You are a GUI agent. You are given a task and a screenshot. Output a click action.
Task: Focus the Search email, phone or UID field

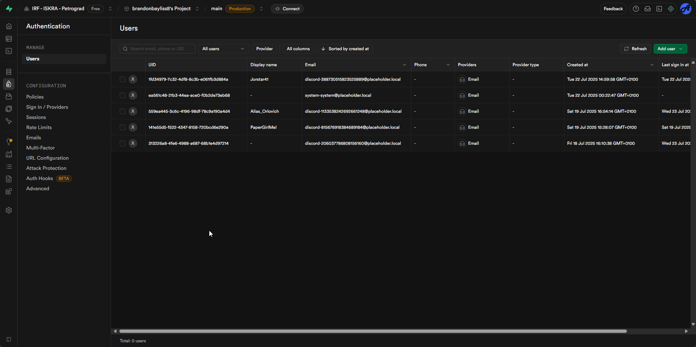tap(158, 49)
